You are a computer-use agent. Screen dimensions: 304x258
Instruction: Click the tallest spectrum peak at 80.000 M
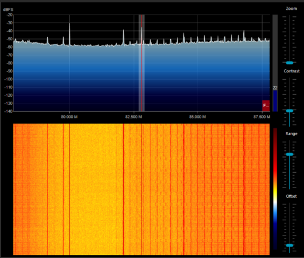pos(69,33)
